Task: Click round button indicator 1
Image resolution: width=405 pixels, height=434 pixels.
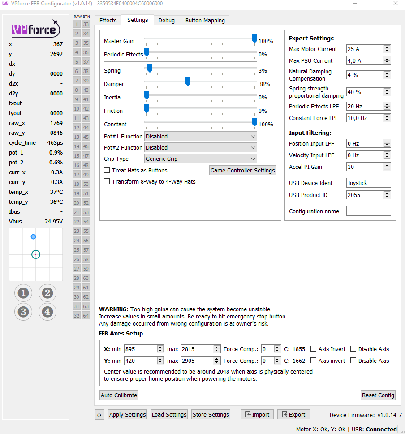Action: [23, 293]
